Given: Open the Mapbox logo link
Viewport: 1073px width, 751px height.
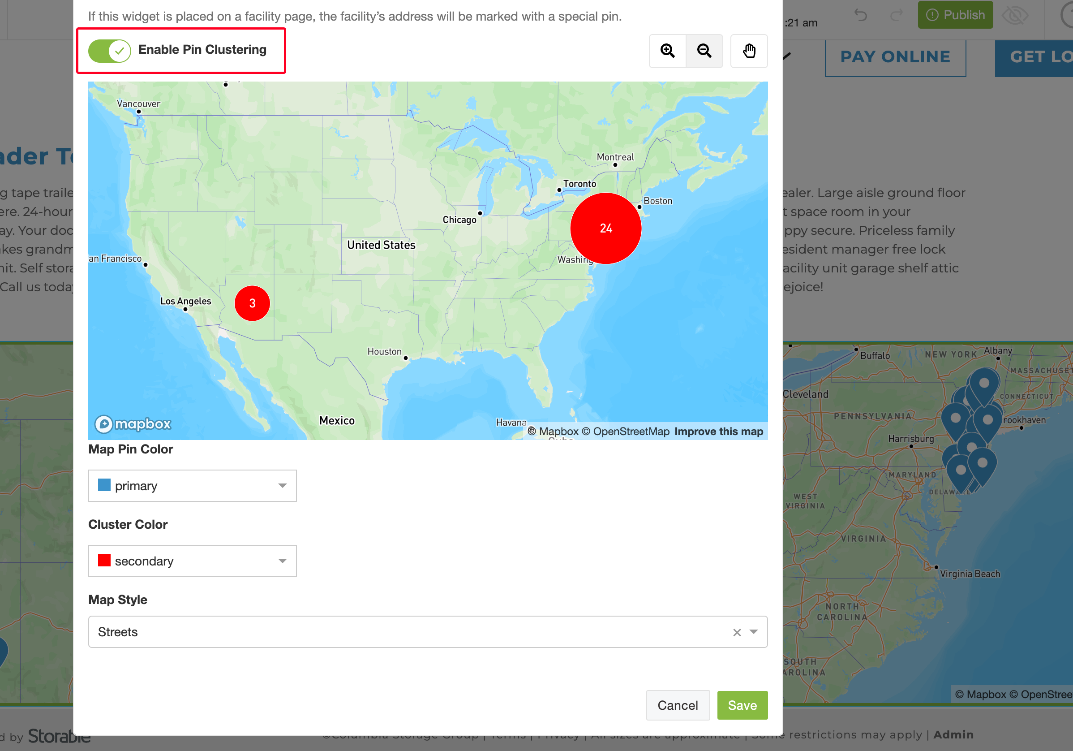Looking at the screenshot, I should (x=133, y=423).
